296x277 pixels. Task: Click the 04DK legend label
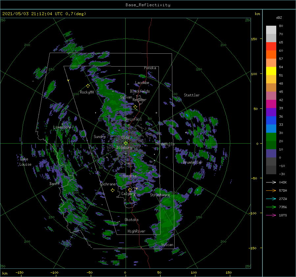[283, 182]
